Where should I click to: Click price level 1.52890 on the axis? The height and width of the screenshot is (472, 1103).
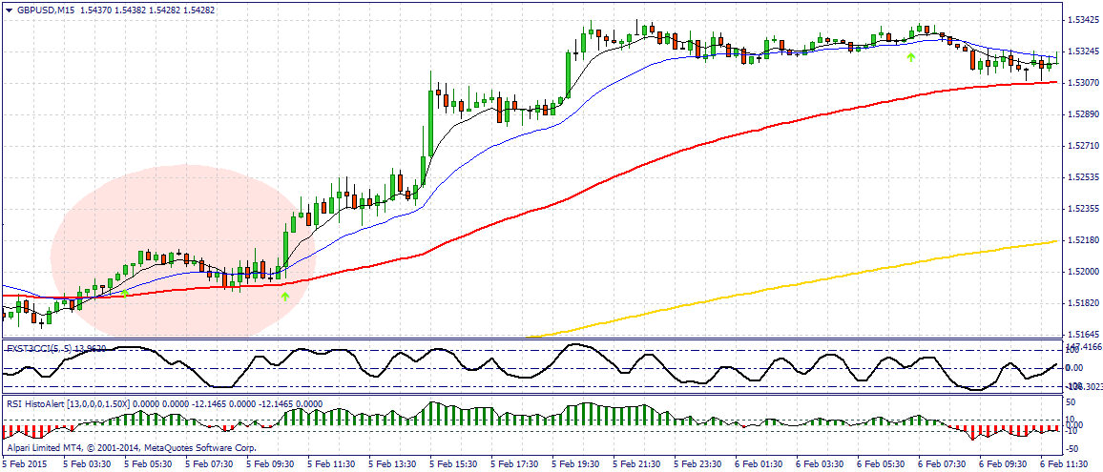(x=1081, y=114)
